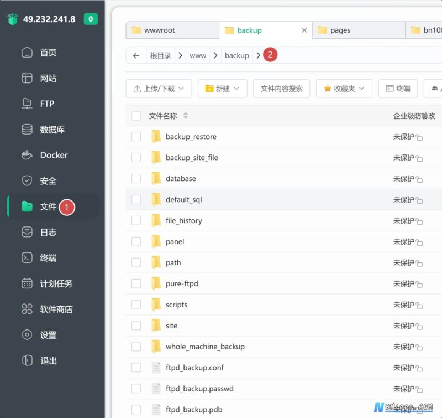
Task: Open the Docker whale icon in sidebar
Action: tap(27, 155)
